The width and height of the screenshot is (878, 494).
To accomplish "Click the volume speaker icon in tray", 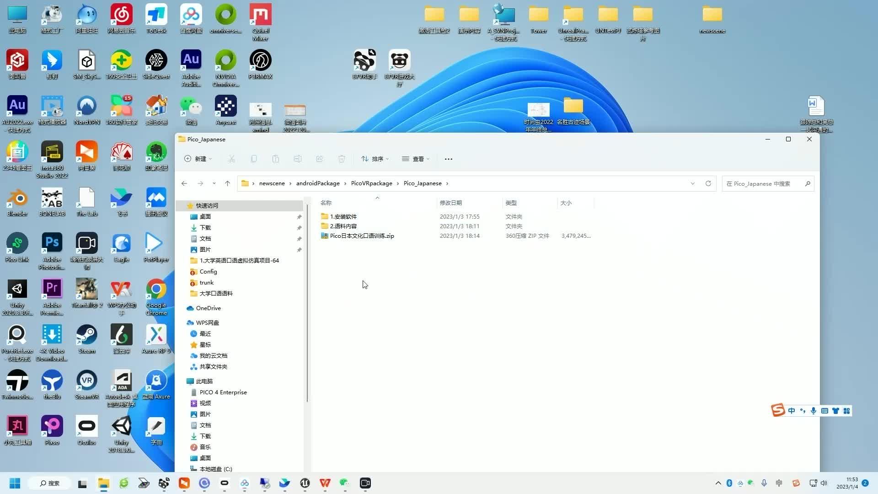I will click(x=824, y=483).
